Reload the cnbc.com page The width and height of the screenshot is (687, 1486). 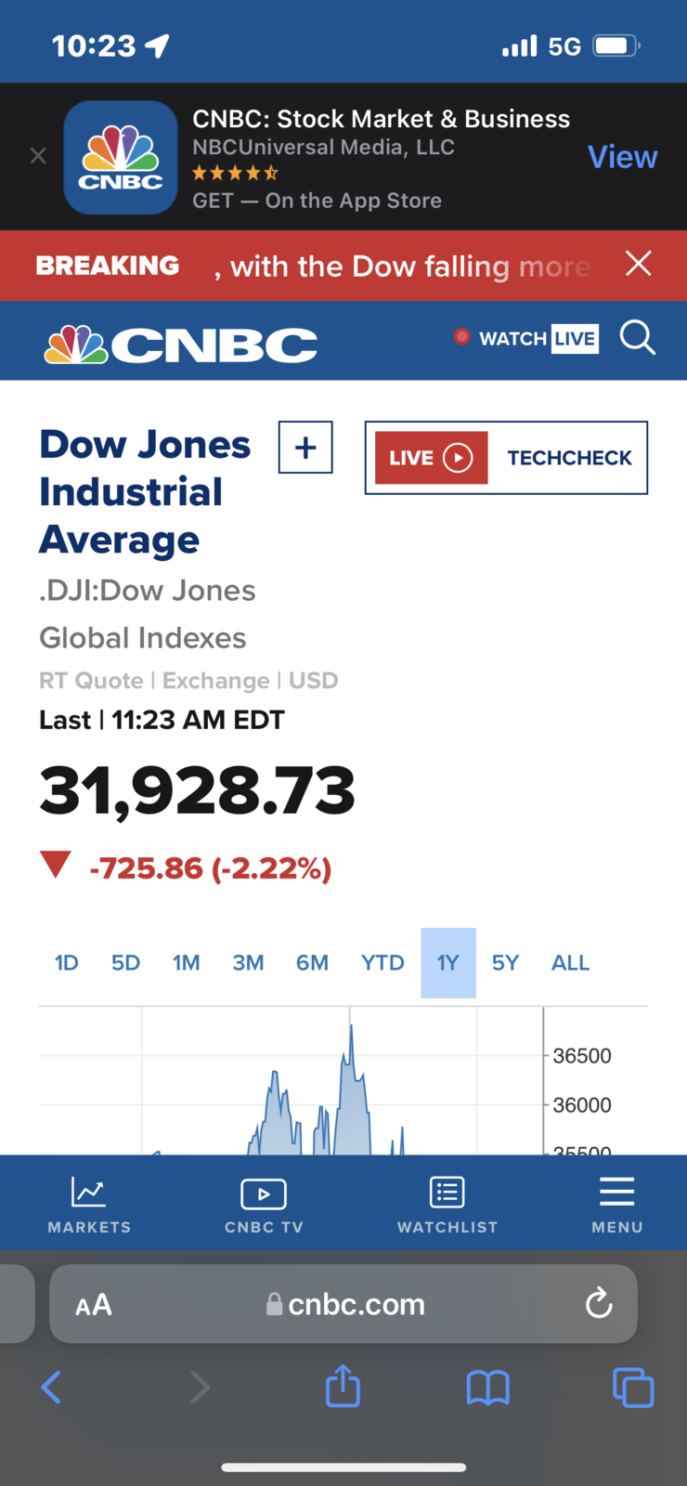[599, 1303]
